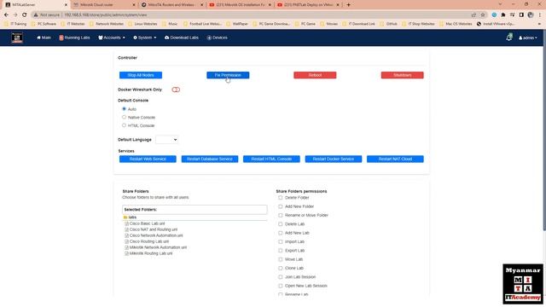Image resolution: width=546 pixels, height=307 pixels.
Task: Click the address bar URL
Action: (x=106, y=15)
